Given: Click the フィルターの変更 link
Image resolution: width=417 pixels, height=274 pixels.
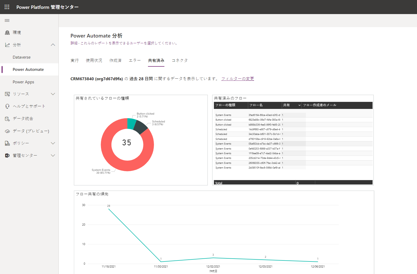Looking at the screenshot, I should coord(237,79).
